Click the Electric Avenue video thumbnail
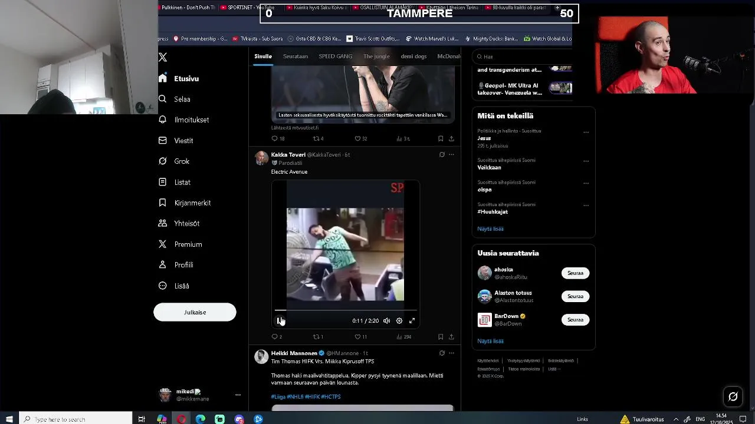Viewport: 755px width, 424px height. (x=346, y=254)
